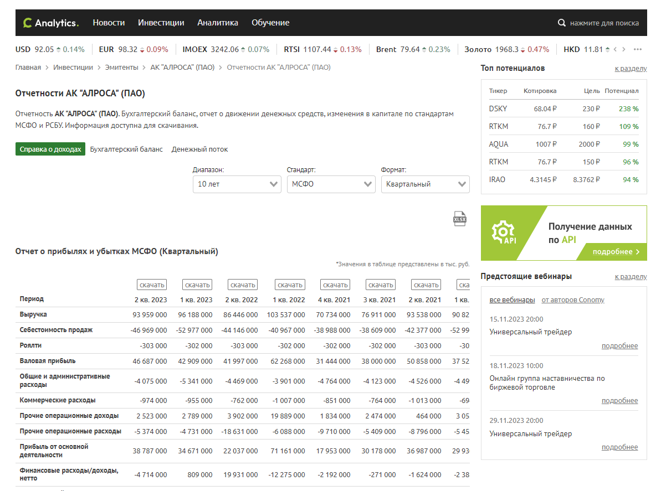Click Прочие операционные доходы label
Screen dimensions: 661x491
[69, 416]
